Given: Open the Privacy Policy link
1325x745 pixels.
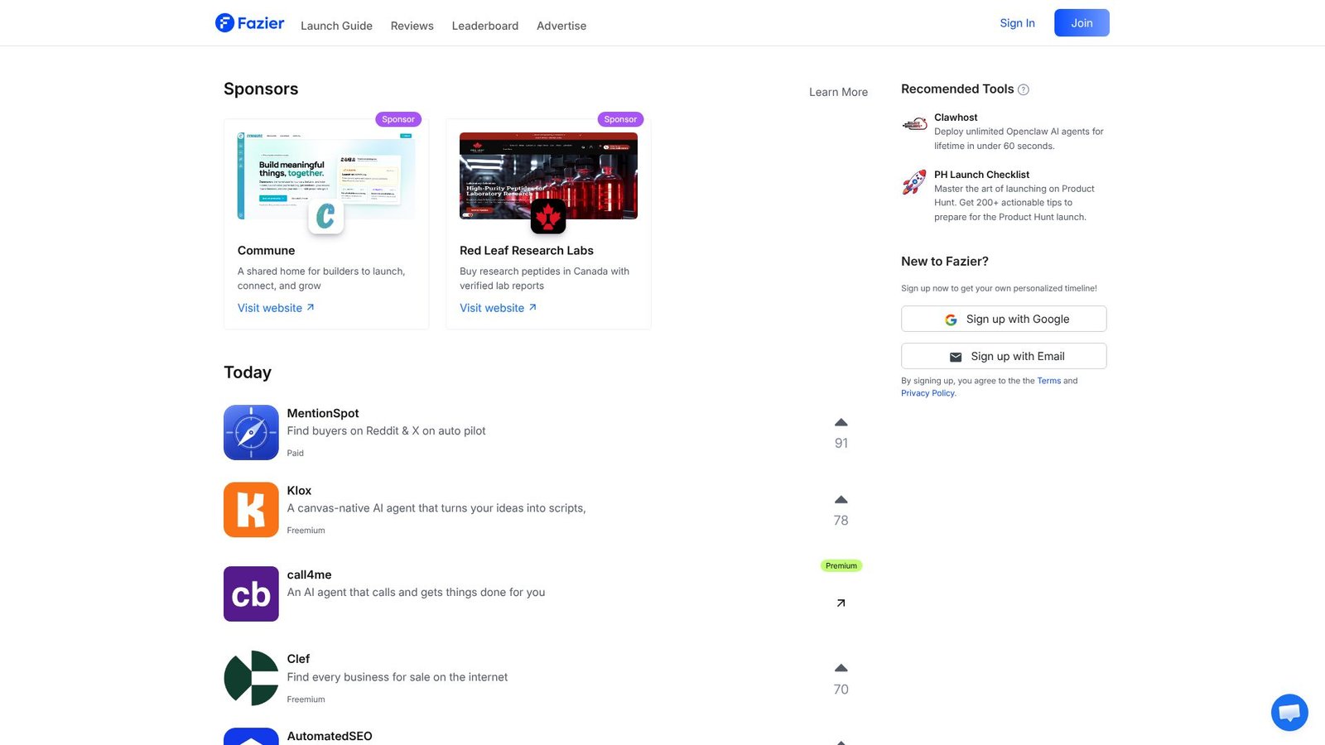Looking at the screenshot, I should pos(928,393).
